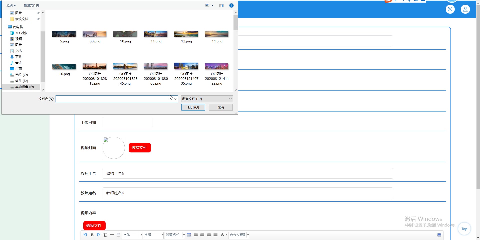This screenshot has height=240, width=480.
Task: Open the font size (字号) dropdown
Action: (153, 235)
